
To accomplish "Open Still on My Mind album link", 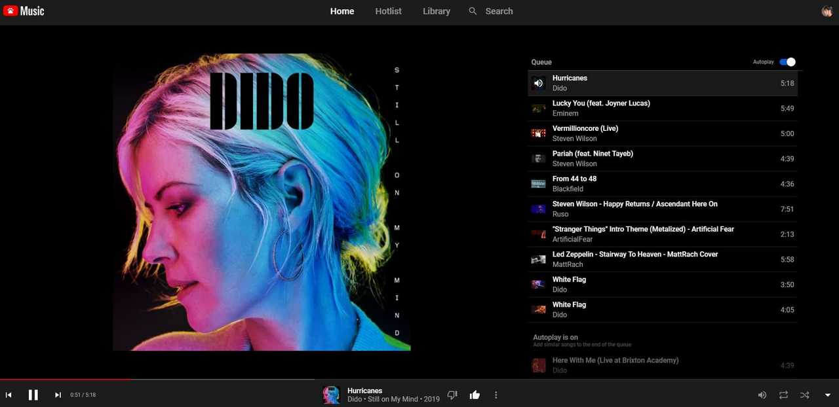I will (392, 399).
